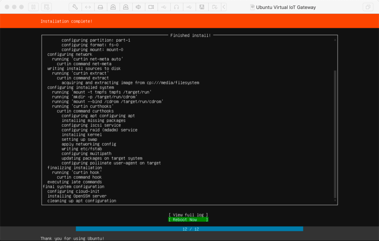Click the 'finalizing installation' log line
The width and height of the screenshot is (379, 241).
tap(75, 168)
